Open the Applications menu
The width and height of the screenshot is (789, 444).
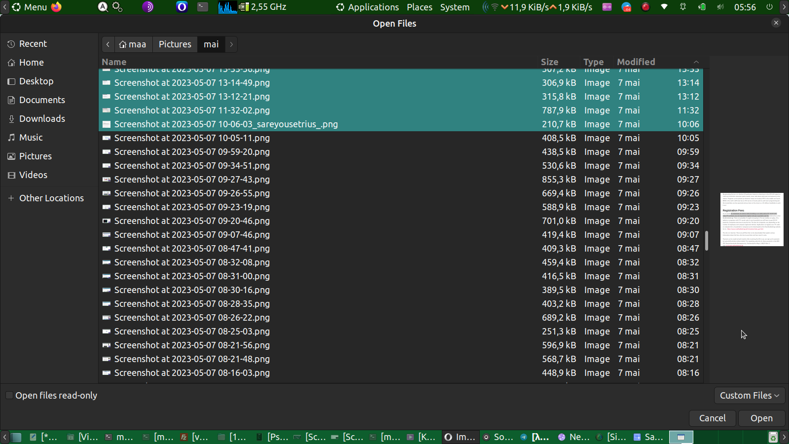[367, 7]
